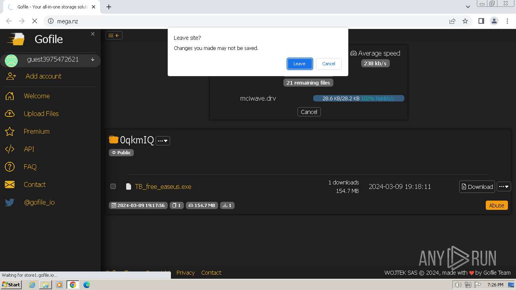Open Add account in sidebar

(x=44, y=76)
